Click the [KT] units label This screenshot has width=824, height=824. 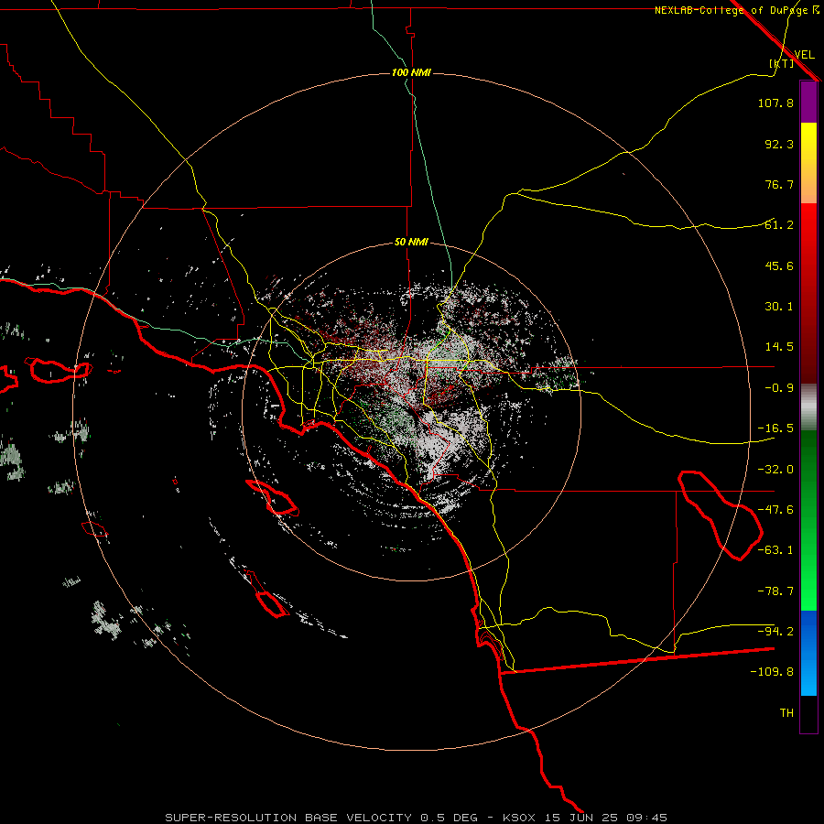point(782,63)
